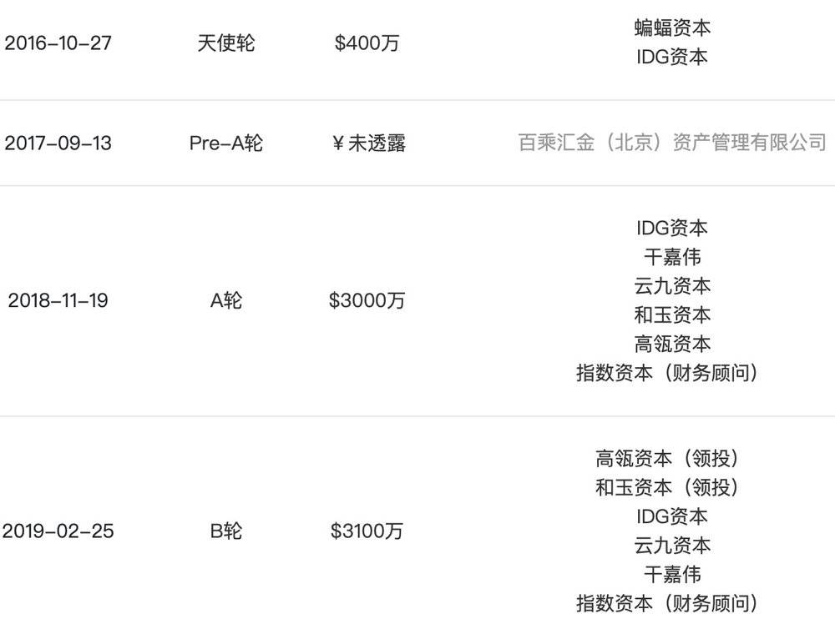This screenshot has height=624, width=835.
Task: Click the 2018-11-19 date cell
Action: 58,300
